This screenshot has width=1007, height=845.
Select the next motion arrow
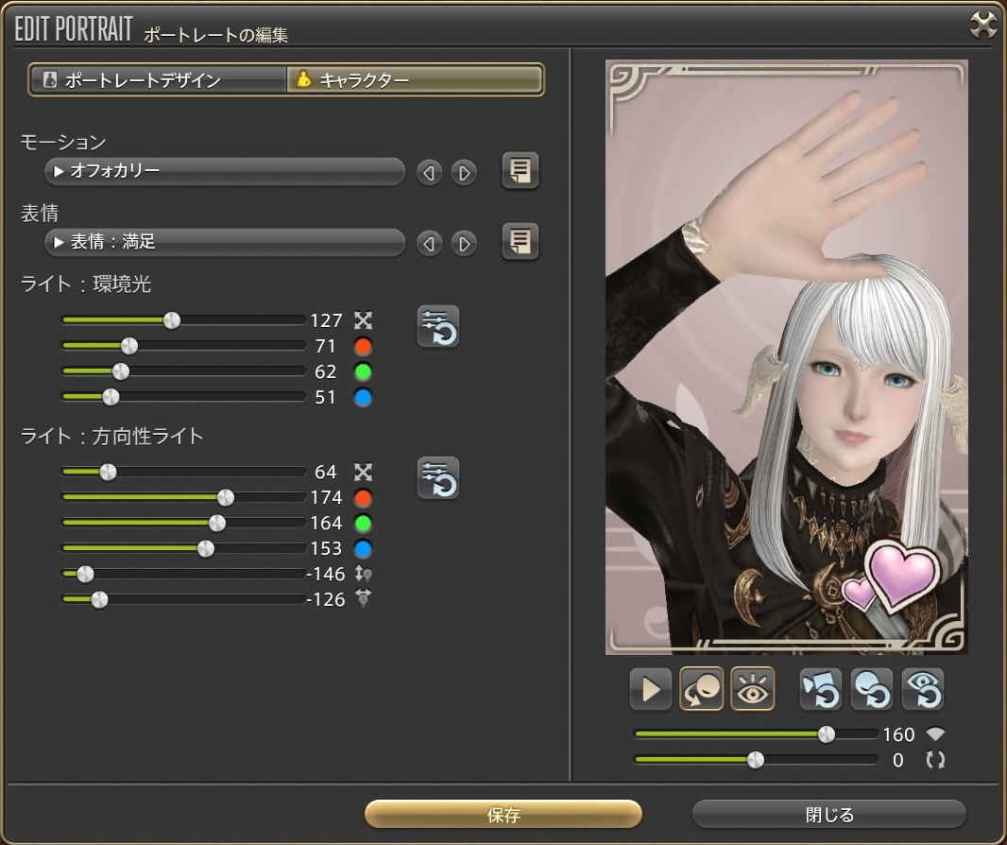click(x=463, y=173)
